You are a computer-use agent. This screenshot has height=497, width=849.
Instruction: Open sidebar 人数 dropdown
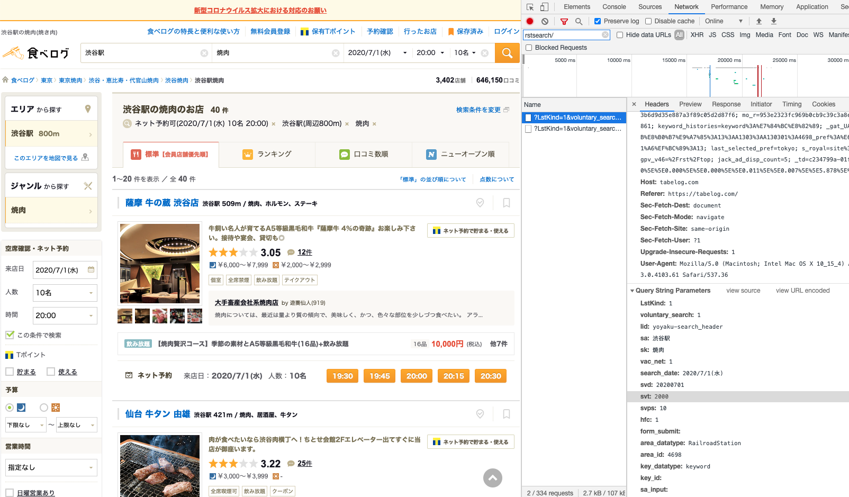(x=65, y=293)
